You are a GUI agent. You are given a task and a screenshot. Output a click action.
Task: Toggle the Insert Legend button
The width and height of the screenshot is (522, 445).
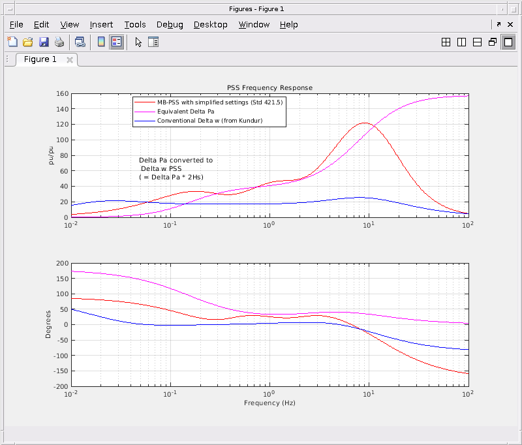point(117,42)
